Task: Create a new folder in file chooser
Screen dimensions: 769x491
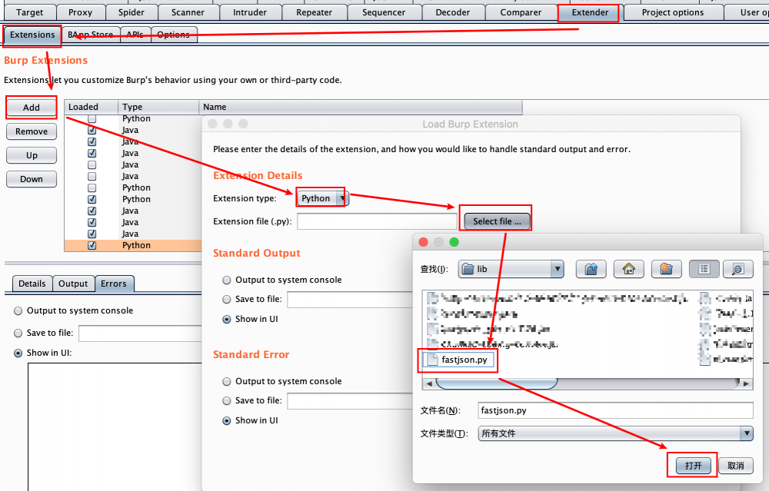Action: point(666,269)
